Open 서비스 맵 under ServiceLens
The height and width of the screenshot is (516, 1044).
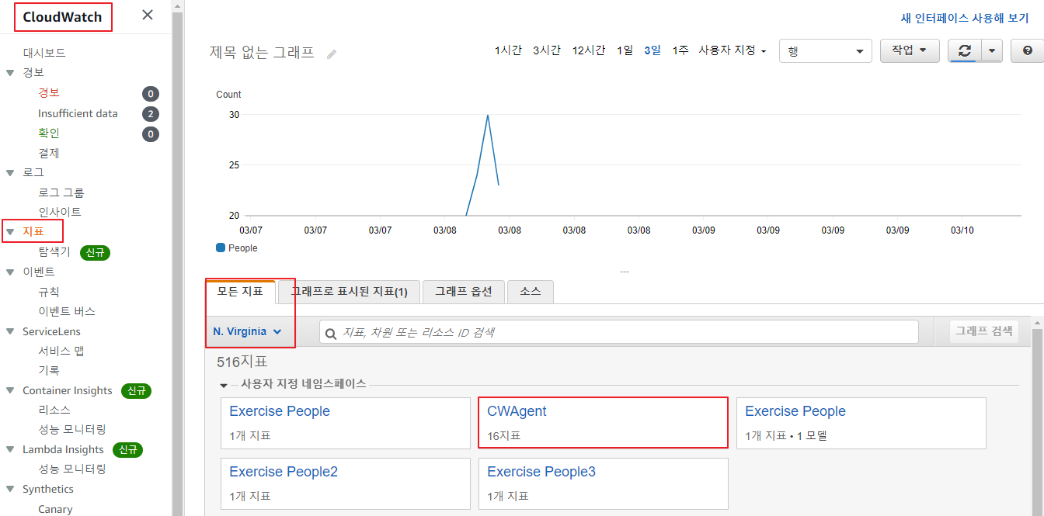(61, 351)
